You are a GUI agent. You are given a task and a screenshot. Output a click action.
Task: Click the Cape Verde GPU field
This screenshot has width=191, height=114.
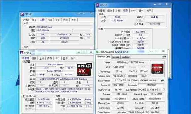click(119, 67)
